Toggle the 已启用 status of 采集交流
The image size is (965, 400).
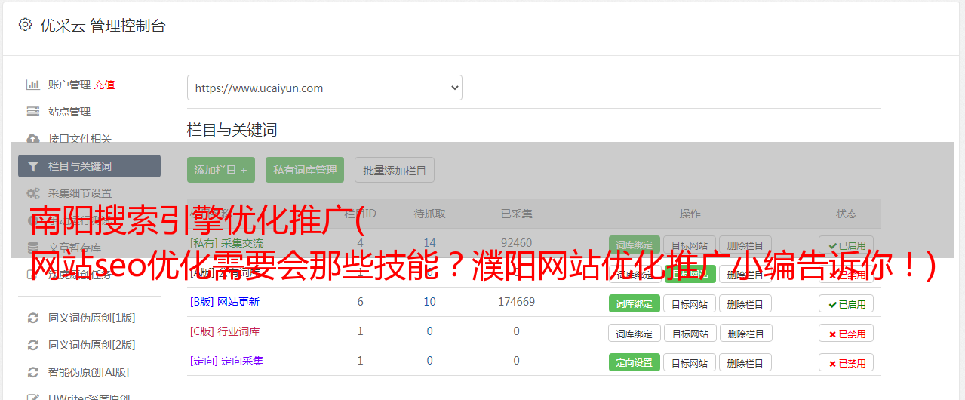847,245
